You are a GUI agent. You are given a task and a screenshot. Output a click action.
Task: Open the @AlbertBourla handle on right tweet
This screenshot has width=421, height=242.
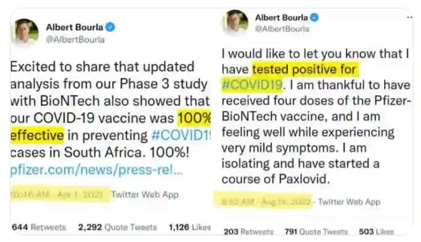point(282,29)
